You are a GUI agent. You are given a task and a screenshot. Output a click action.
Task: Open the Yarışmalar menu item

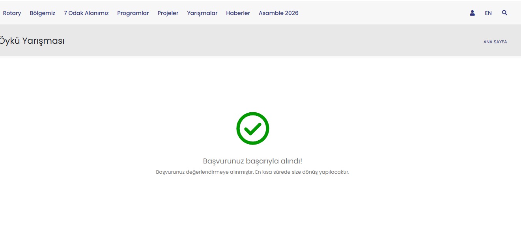tap(202, 13)
